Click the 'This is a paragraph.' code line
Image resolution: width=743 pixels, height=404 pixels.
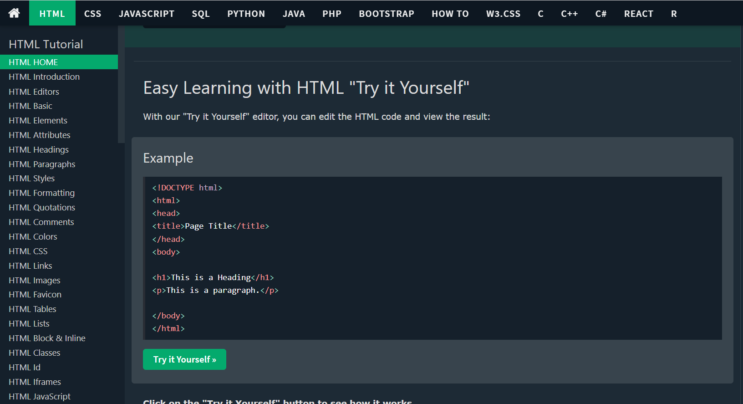point(215,290)
